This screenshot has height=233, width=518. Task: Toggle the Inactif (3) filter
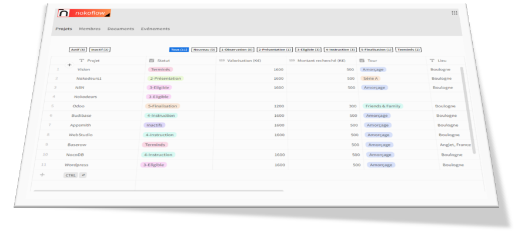click(100, 50)
